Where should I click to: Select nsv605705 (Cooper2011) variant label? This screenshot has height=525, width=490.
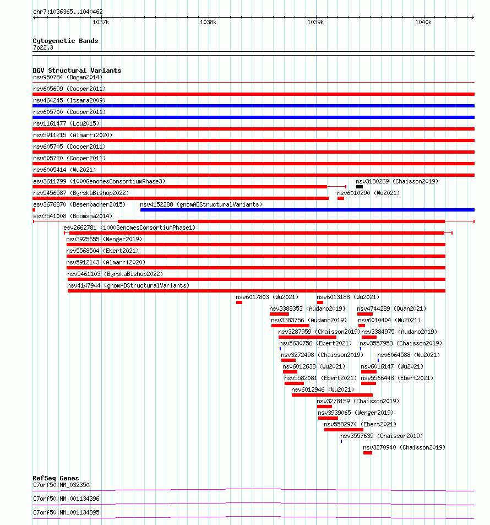tap(69, 147)
